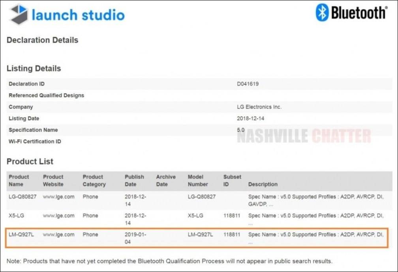Click the Nashville Chatter watermark

tap(304, 136)
